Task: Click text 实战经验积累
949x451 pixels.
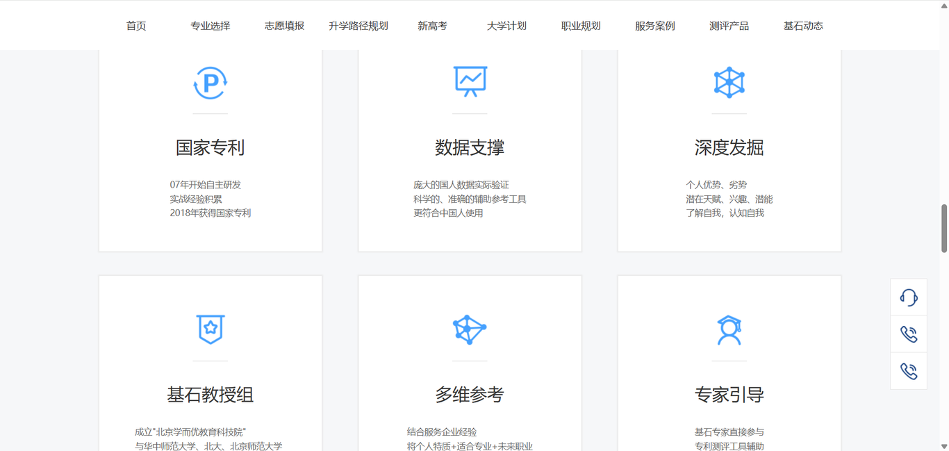Action: pyautogui.click(x=196, y=199)
